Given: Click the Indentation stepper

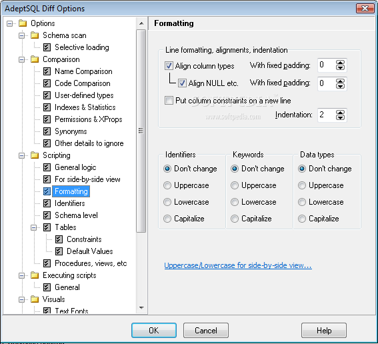Looking at the screenshot, I should 340,115.
